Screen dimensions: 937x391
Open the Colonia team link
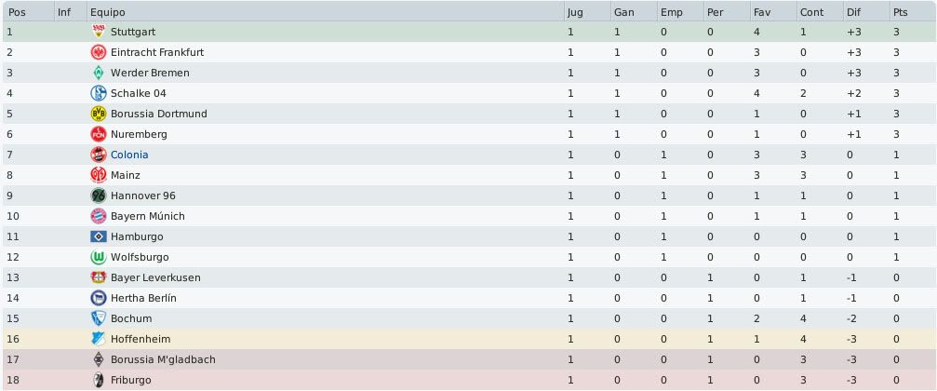(129, 155)
